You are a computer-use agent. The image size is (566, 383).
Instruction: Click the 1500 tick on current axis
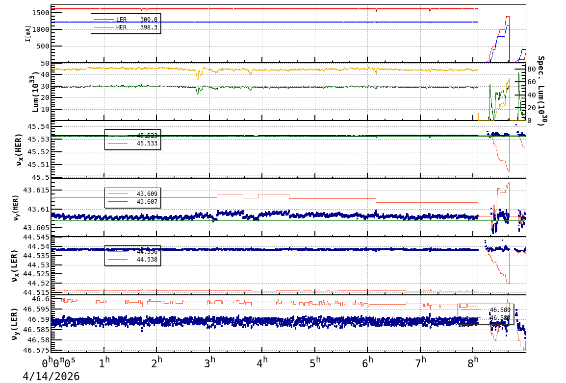(40, 13)
